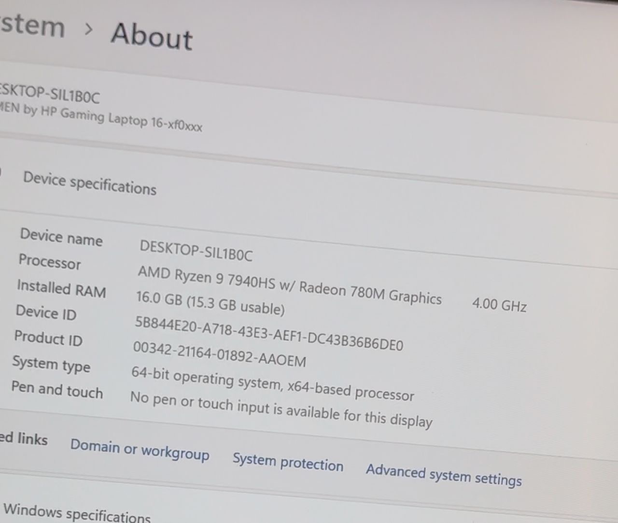Select the Related links label
Image resolution: width=618 pixels, height=523 pixels.
(24, 438)
